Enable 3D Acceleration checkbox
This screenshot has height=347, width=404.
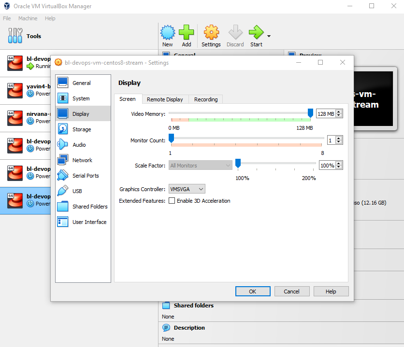(172, 201)
